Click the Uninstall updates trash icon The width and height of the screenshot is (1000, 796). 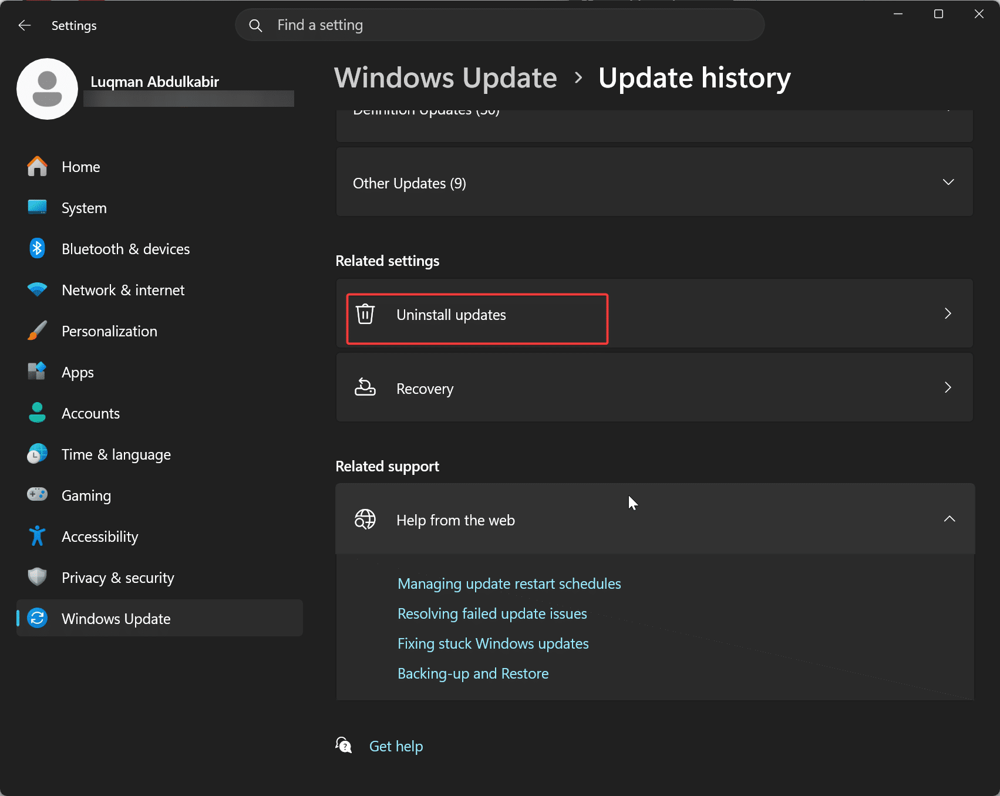(365, 314)
